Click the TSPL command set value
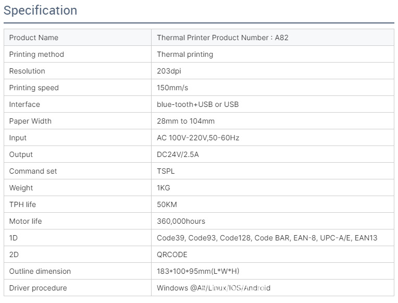The height and width of the screenshot is (303, 398). click(x=166, y=171)
